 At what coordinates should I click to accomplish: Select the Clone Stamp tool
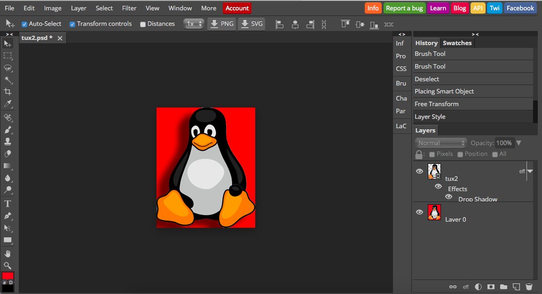[8, 141]
